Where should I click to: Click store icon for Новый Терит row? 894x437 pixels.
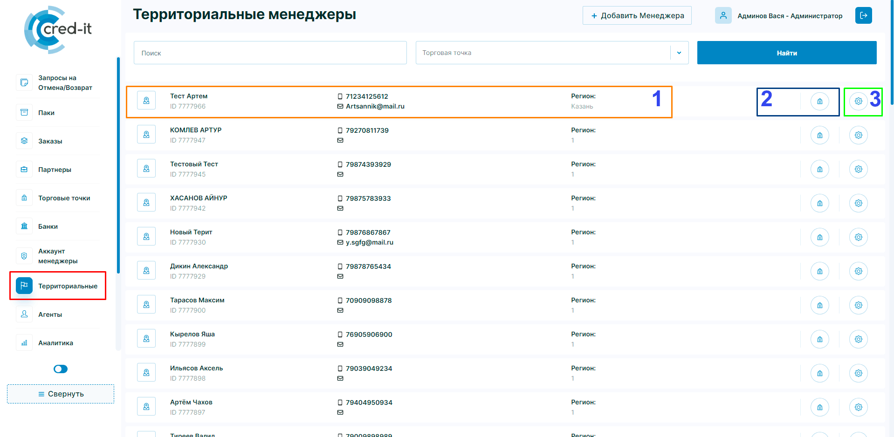pyautogui.click(x=819, y=237)
